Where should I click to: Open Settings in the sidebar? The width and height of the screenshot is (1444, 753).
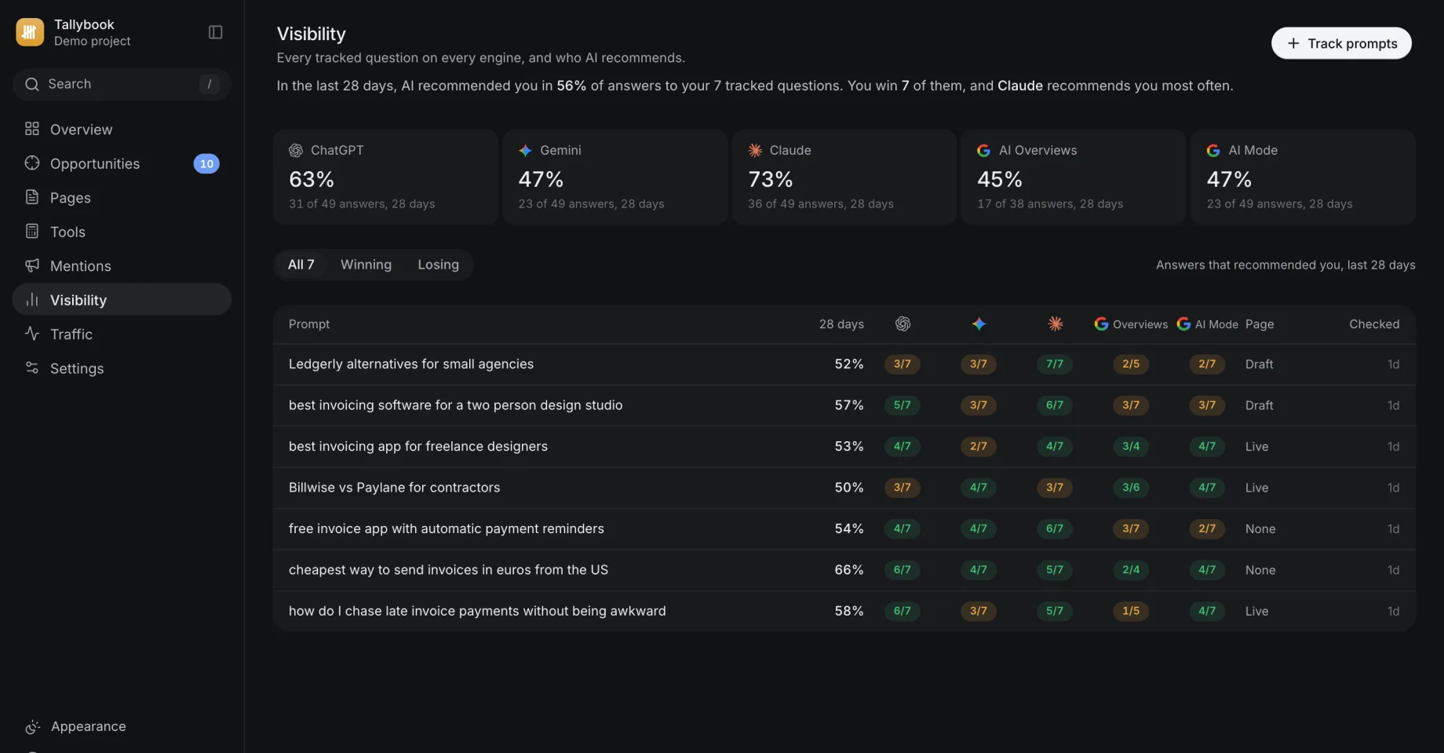click(x=122, y=368)
